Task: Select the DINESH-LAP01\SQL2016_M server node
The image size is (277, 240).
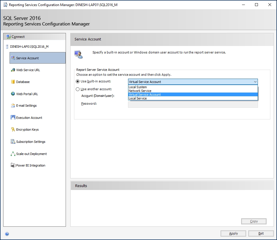Action: (x=29, y=47)
